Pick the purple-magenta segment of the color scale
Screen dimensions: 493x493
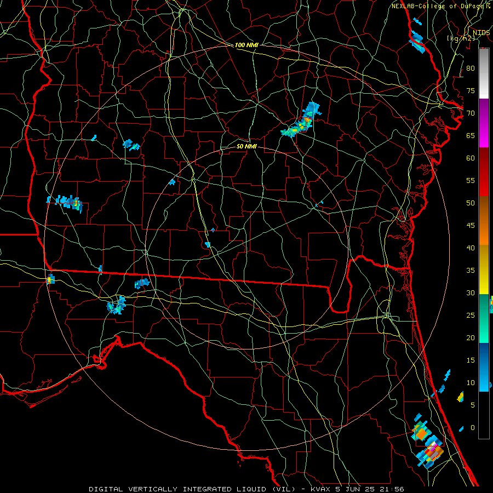tap(484, 123)
